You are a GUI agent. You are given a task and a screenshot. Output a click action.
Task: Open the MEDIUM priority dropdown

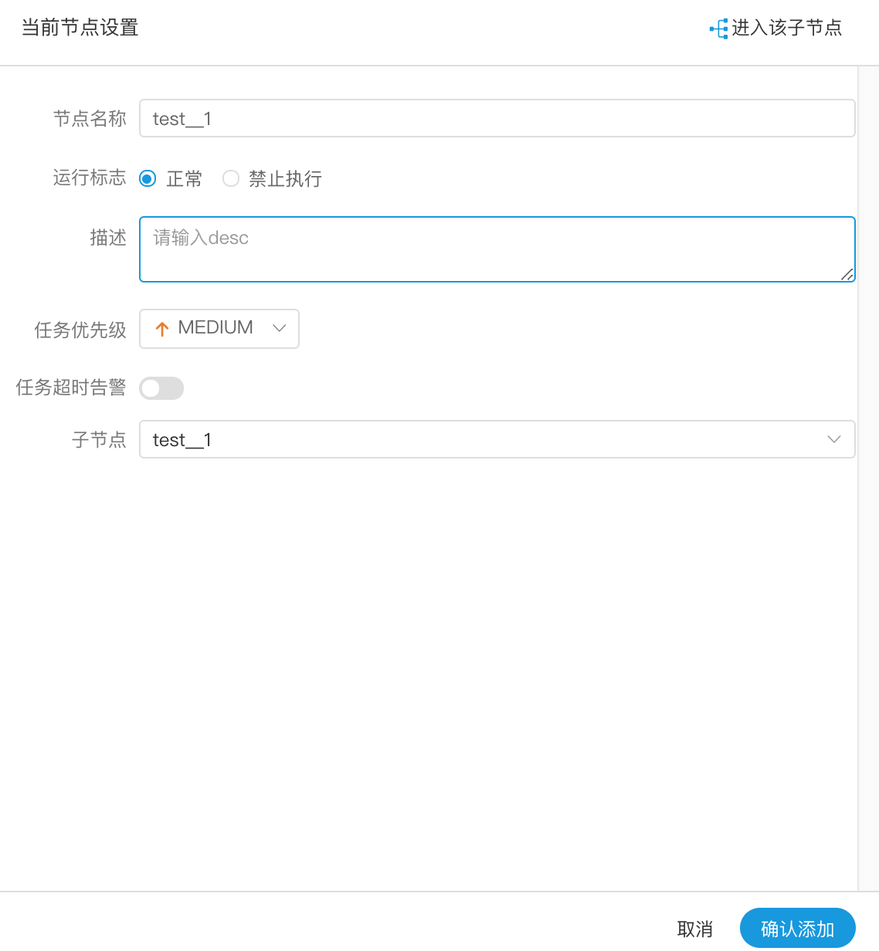[x=219, y=329]
